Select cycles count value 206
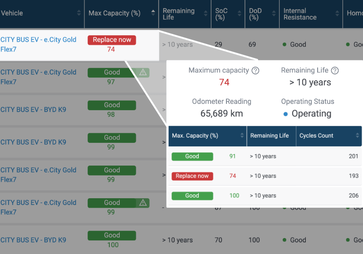Screen dimensions: 363x254 (x=353, y=195)
